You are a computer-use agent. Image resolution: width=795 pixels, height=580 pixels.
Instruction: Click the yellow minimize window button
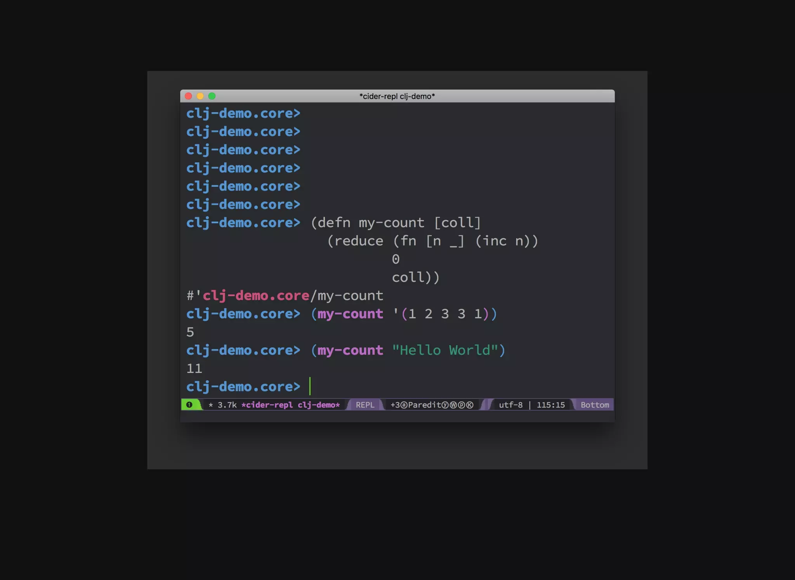(x=200, y=96)
